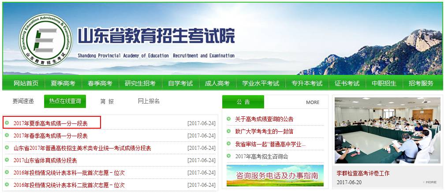Select the 热点在线查询 tab
This screenshot has width=448, height=193.
[x=65, y=101]
